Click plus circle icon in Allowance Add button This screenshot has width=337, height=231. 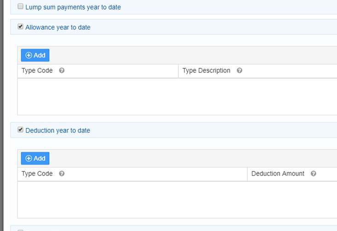click(x=29, y=55)
